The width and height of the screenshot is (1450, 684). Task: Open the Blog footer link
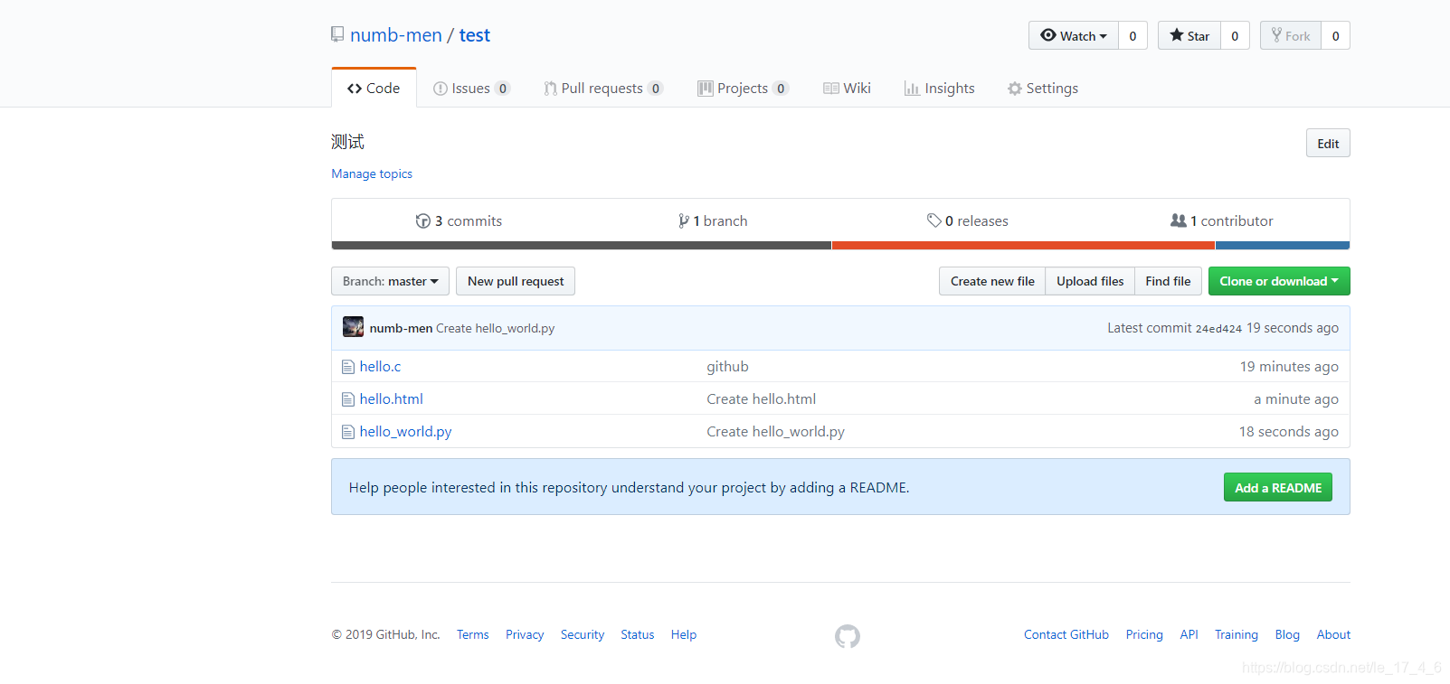(1287, 634)
